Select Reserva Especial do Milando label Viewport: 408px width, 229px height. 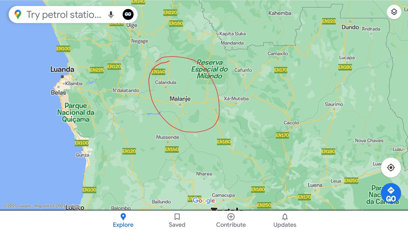point(209,69)
